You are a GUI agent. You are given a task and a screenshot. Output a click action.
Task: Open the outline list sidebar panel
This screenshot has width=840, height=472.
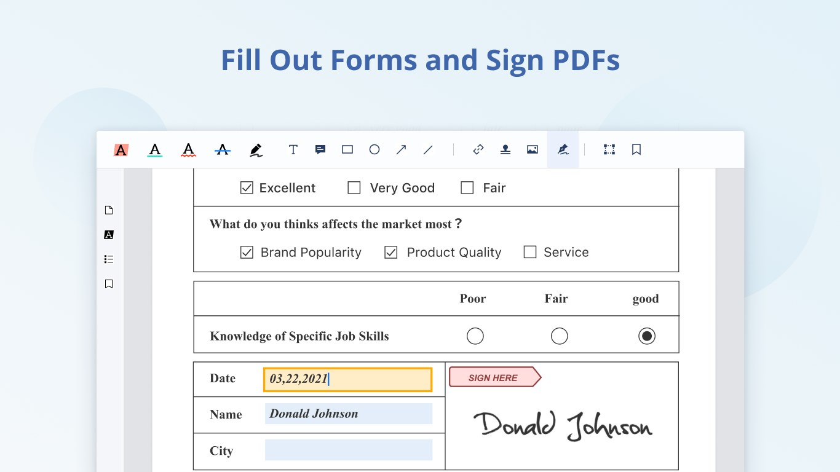pos(109,259)
